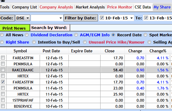The width and height of the screenshot is (172, 111).
Task: Select Dividend Declaration radio option
Action: click(27, 35)
